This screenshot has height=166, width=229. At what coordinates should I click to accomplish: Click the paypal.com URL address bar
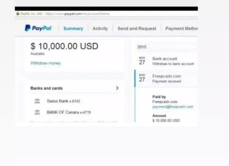point(77,14)
